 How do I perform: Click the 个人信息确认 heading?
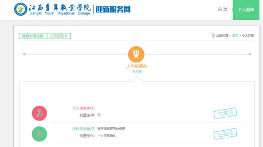pos(84,108)
